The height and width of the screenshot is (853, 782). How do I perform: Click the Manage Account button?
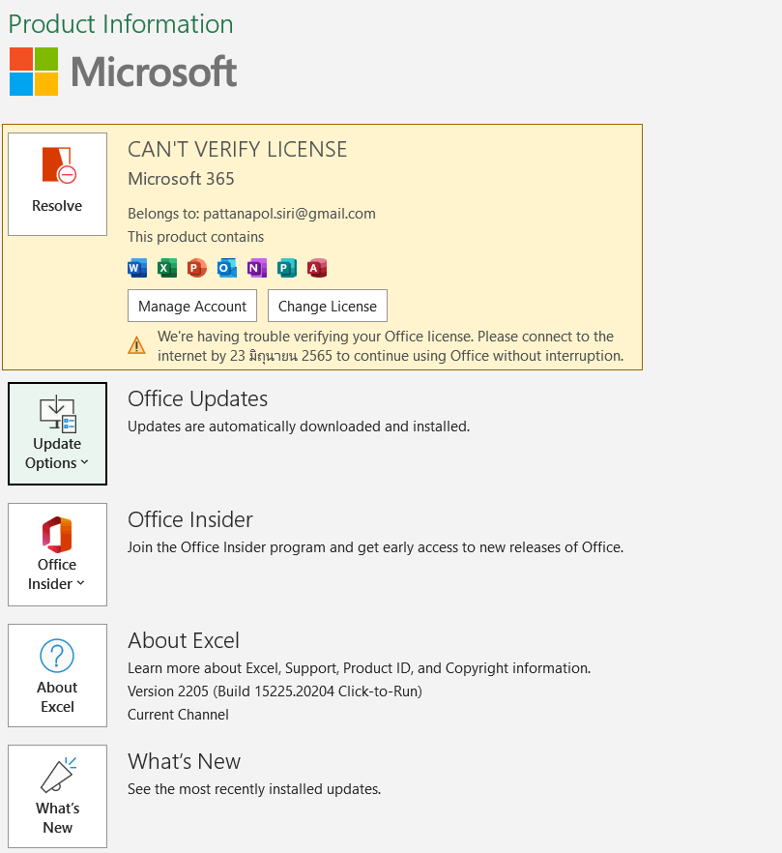[x=192, y=306]
